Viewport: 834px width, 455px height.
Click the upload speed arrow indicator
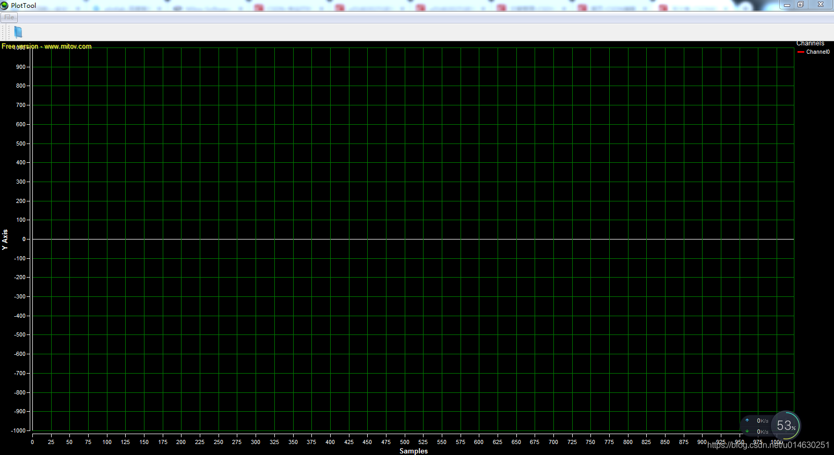[x=747, y=420]
